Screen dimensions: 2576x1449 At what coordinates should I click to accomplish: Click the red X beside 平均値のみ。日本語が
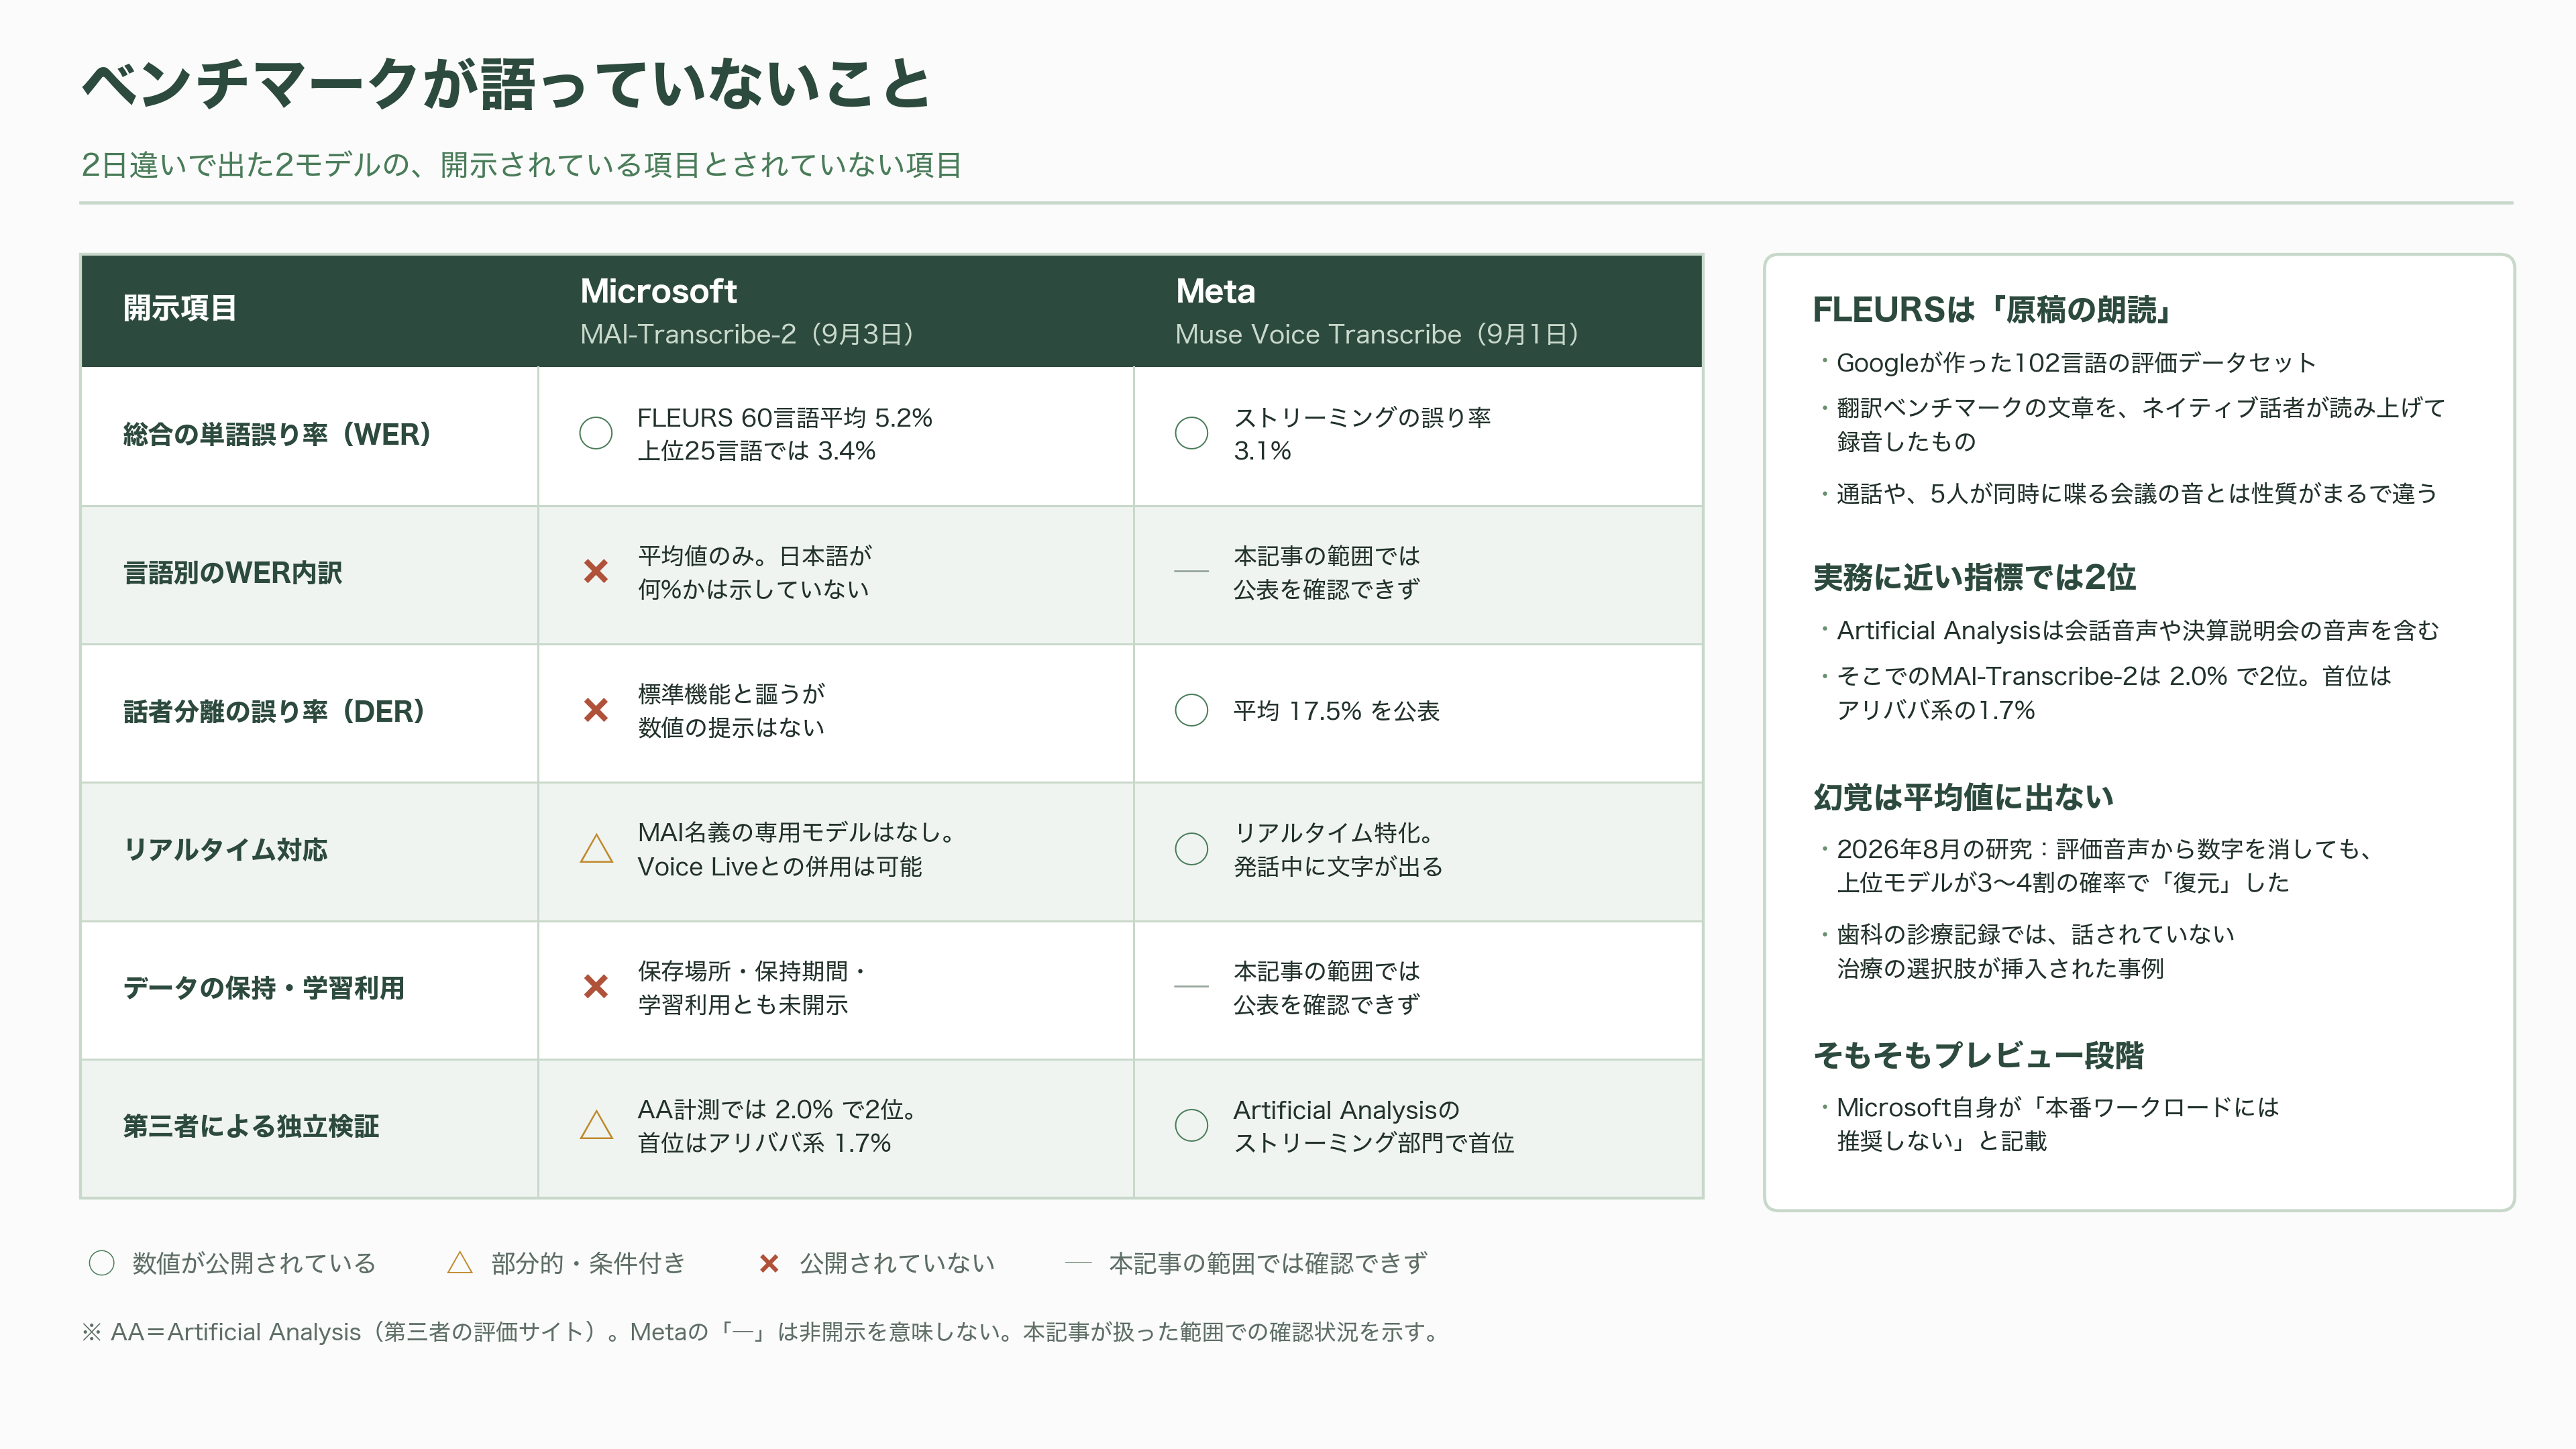coord(596,571)
